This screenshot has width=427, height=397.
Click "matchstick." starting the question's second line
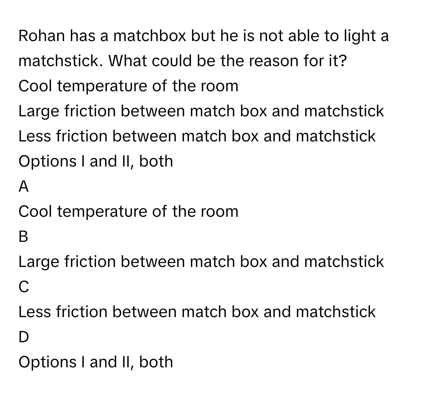[x=61, y=61]
